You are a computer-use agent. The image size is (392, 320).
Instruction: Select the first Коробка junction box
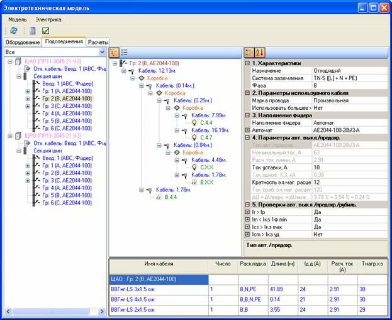tap(157, 78)
